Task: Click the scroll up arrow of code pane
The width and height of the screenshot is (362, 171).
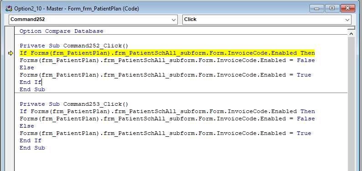Action: [351, 34]
